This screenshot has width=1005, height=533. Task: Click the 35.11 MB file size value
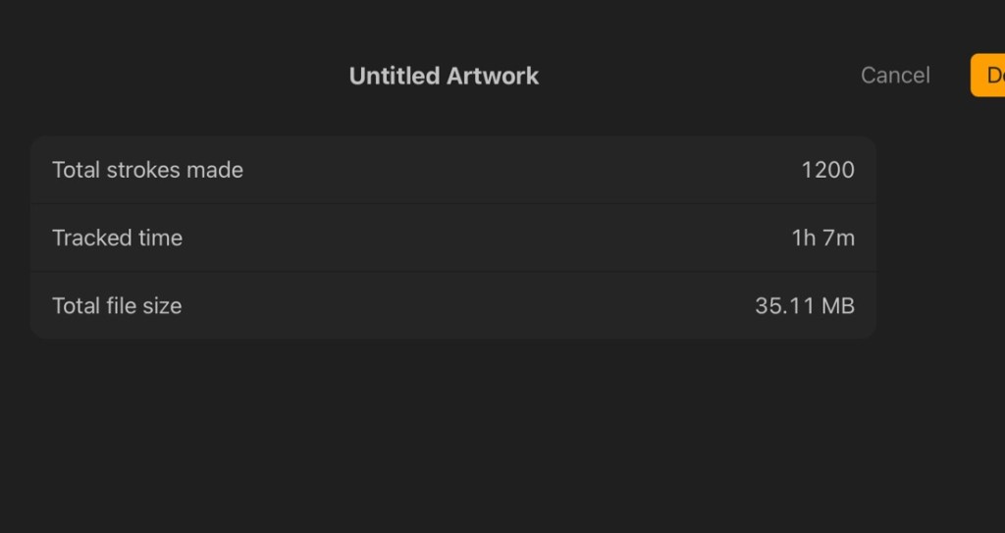(804, 305)
